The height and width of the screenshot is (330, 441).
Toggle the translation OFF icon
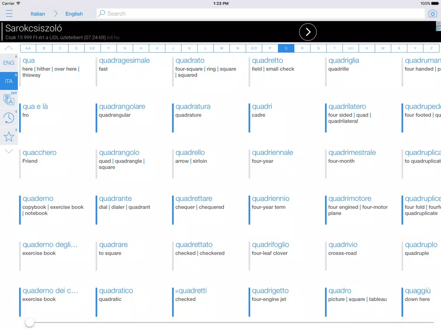[x=9, y=99]
